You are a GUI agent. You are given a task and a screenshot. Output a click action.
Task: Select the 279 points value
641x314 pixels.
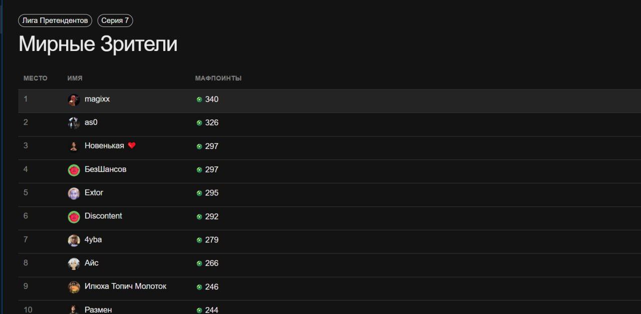(x=212, y=240)
